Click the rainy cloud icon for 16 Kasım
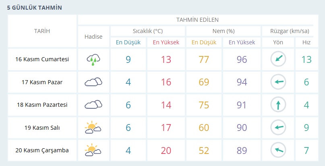The width and height of the screenshot is (325, 166). pyautogui.click(x=93, y=60)
